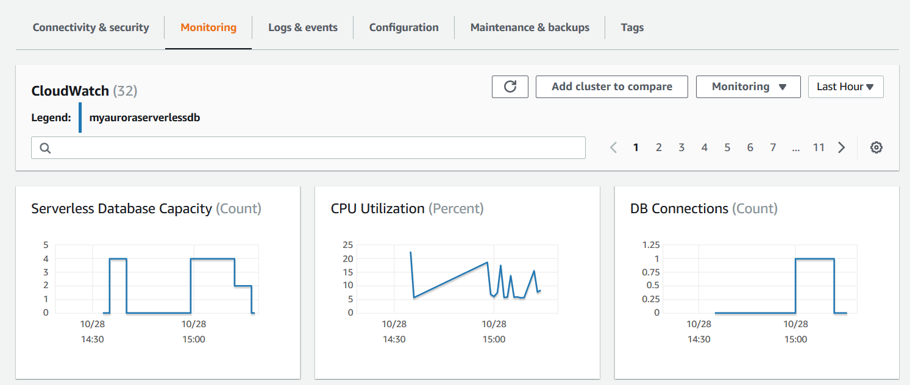Click the myauroraserverlessdb legend color bar
Screen dimensions: 910x385
pos(80,118)
